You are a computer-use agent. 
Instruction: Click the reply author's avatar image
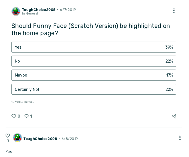pyautogui.click(x=17, y=138)
